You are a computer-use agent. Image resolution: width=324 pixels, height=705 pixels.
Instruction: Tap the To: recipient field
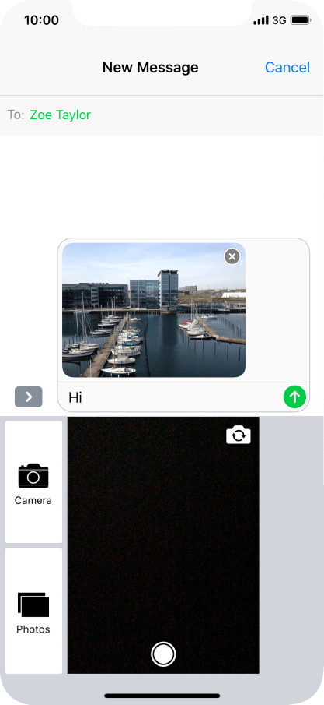(x=162, y=115)
